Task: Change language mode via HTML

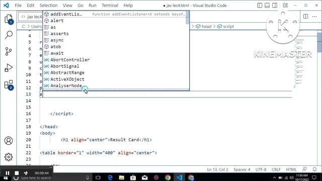Action: [291, 169]
